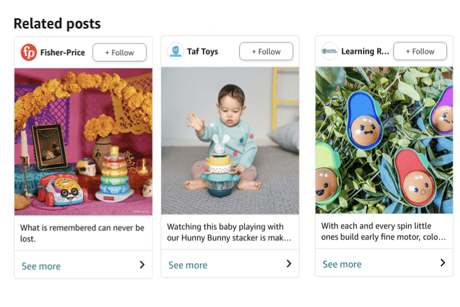Viewport: 460px width, 307px height.
Task: Read caption "What is remembered can never be lost"
Action: pos(83,233)
